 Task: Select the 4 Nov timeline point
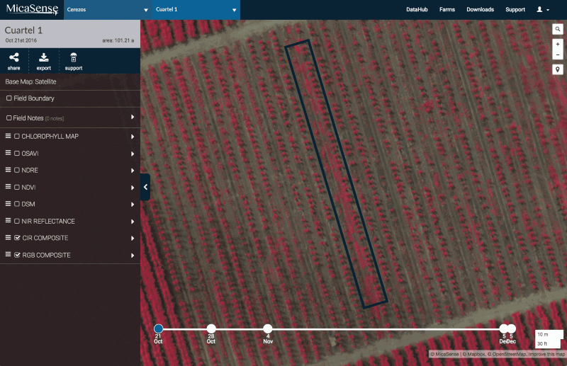268,328
